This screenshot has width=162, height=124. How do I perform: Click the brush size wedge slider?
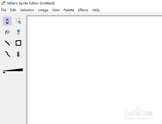[x=13, y=70]
